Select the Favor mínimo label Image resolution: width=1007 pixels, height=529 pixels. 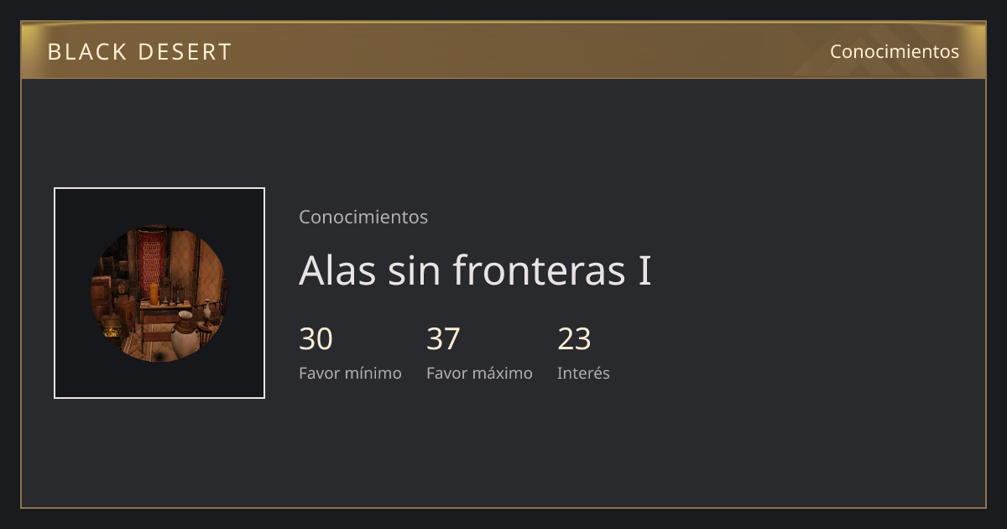[x=350, y=373]
